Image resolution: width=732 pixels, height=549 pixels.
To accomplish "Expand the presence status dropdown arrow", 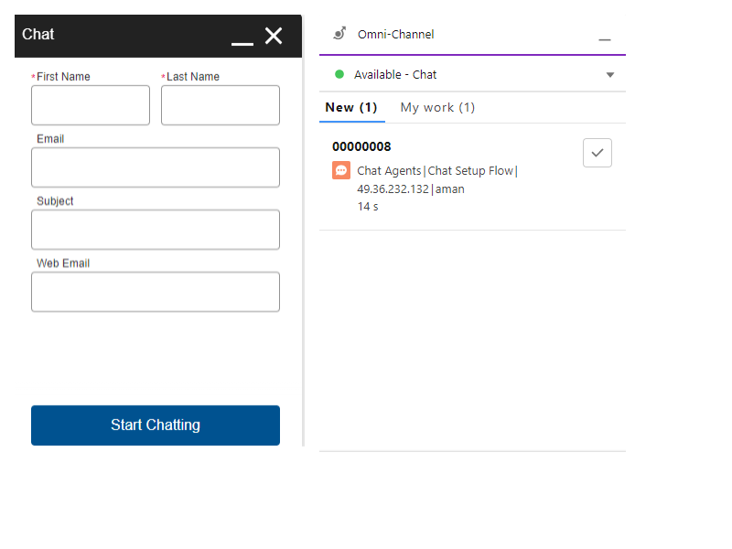I will point(610,75).
